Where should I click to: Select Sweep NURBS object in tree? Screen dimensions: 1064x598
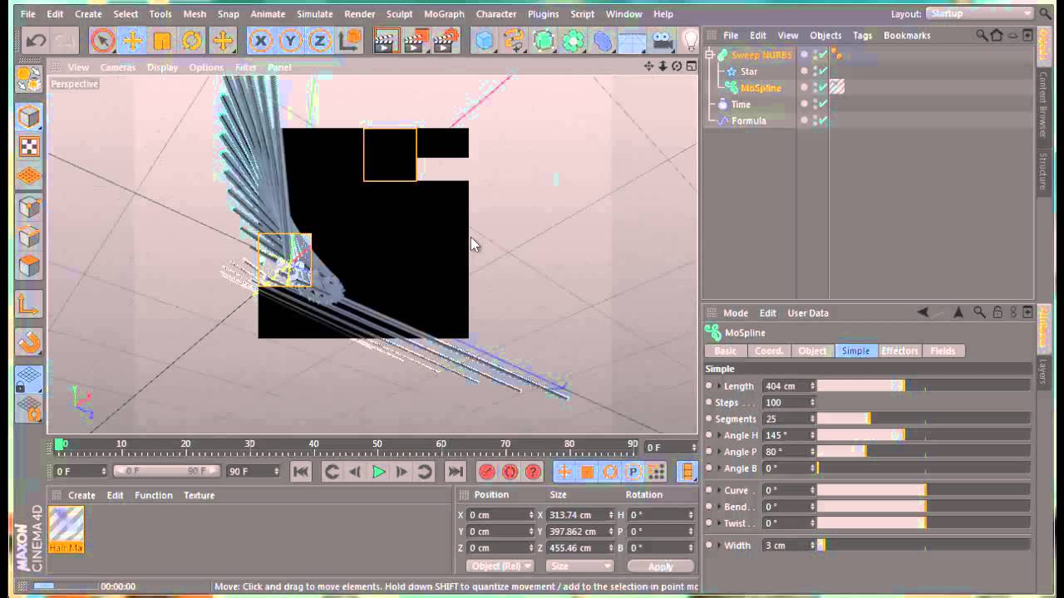pos(761,56)
